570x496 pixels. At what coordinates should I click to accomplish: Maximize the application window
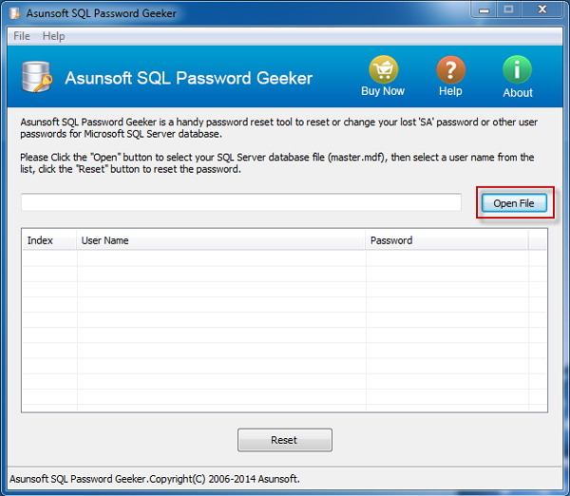point(508,10)
